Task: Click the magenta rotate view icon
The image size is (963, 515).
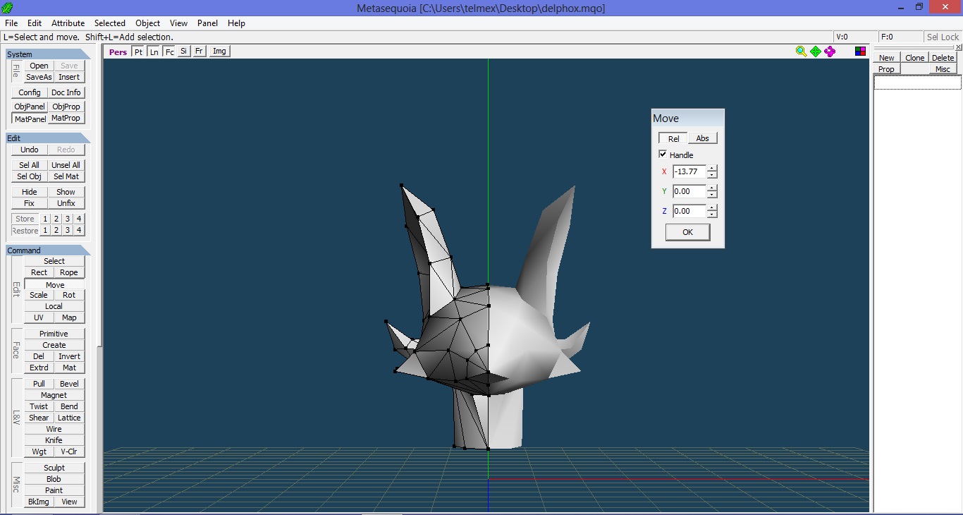Action: click(x=830, y=51)
